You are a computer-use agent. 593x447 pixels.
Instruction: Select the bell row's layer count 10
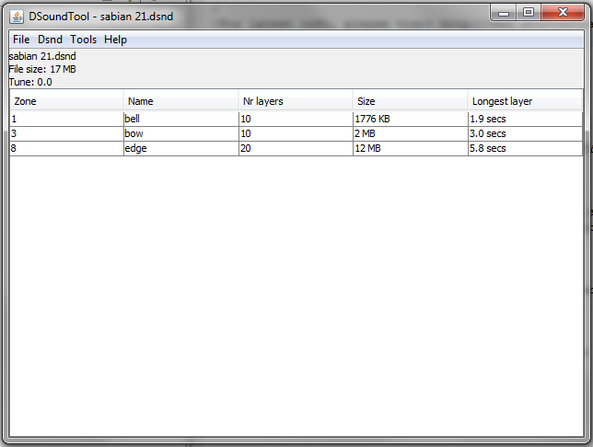[296, 119]
